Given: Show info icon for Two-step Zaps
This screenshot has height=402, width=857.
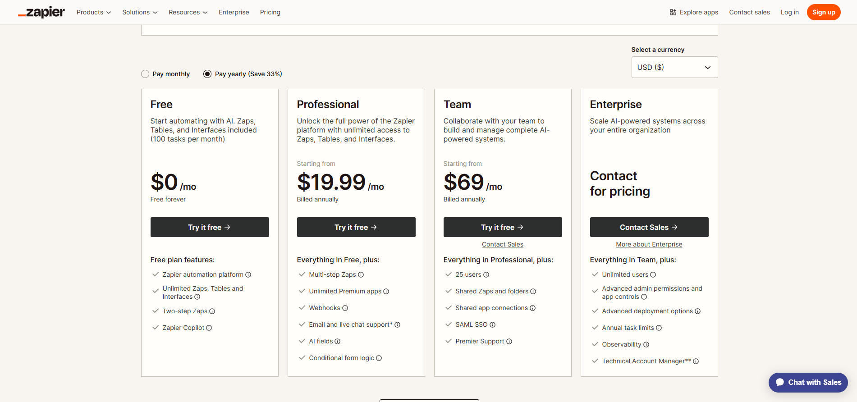Looking at the screenshot, I should 212,311.
